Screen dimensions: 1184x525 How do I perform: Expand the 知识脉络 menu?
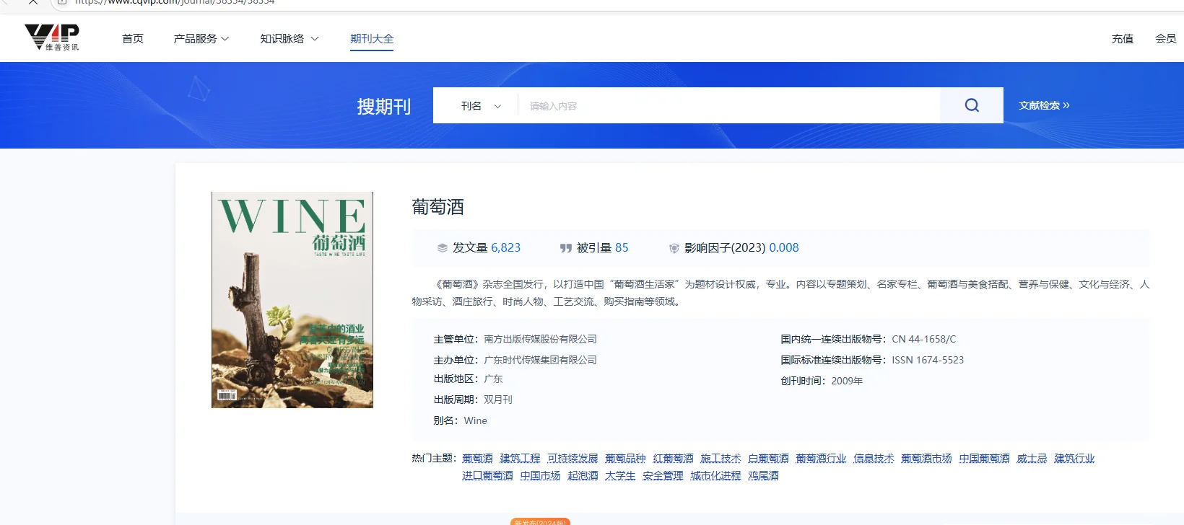pyautogui.click(x=290, y=39)
